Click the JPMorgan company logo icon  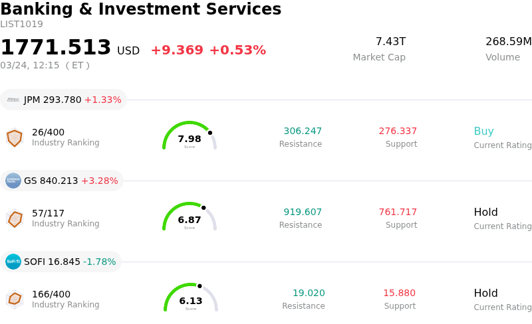[x=13, y=100]
